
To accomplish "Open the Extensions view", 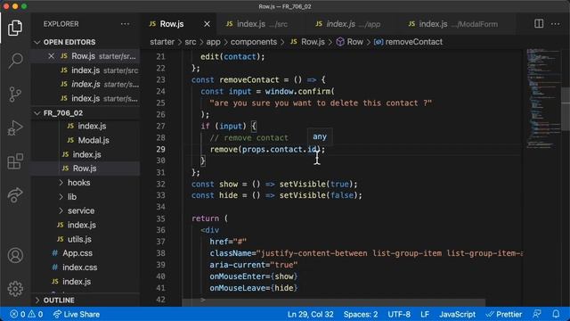I will 15,161.
